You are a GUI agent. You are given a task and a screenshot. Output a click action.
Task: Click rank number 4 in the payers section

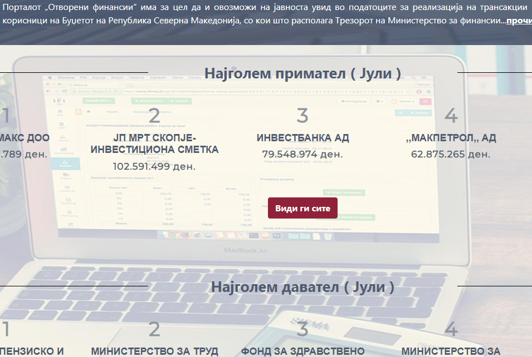tap(451, 330)
